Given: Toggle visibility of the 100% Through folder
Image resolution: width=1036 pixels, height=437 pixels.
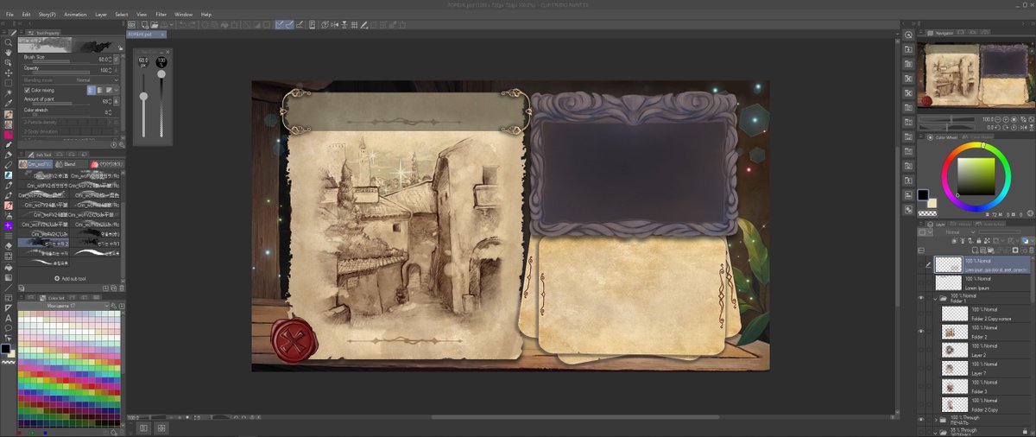Looking at the screenshot, I should (921, 419).
